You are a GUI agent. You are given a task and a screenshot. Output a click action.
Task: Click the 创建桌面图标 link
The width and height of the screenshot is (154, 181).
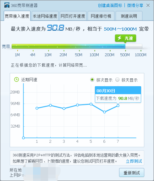(x=110, y=5)
